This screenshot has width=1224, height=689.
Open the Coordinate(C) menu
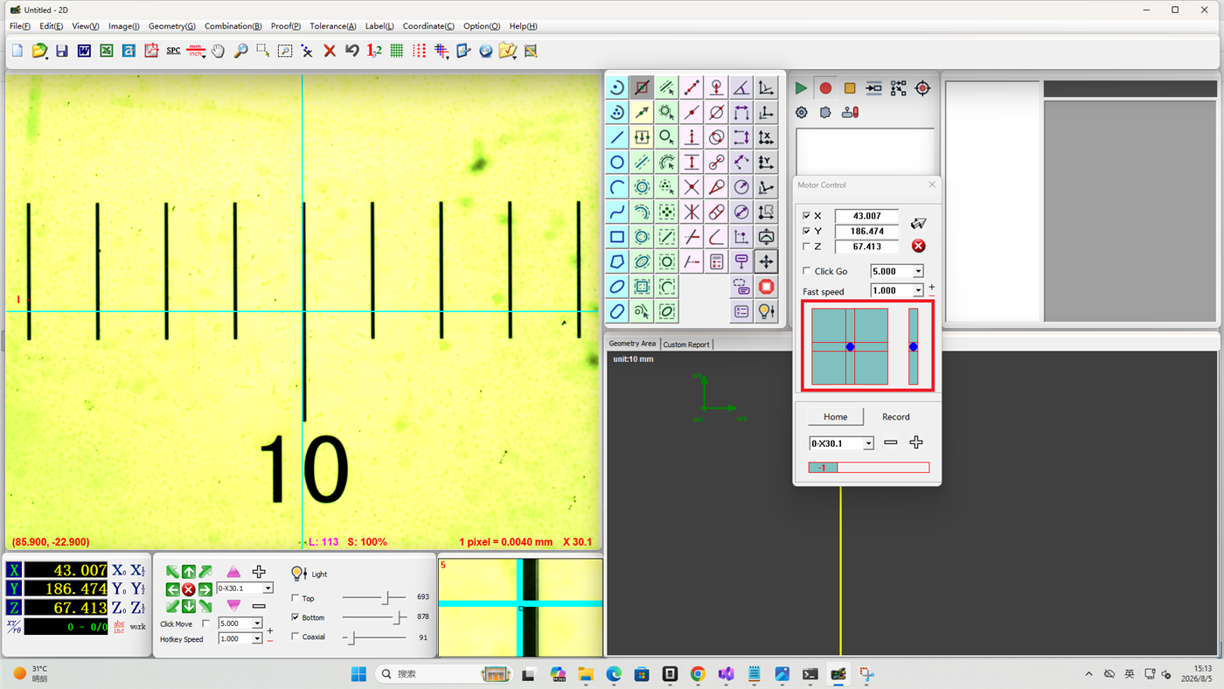coord(428,26)
